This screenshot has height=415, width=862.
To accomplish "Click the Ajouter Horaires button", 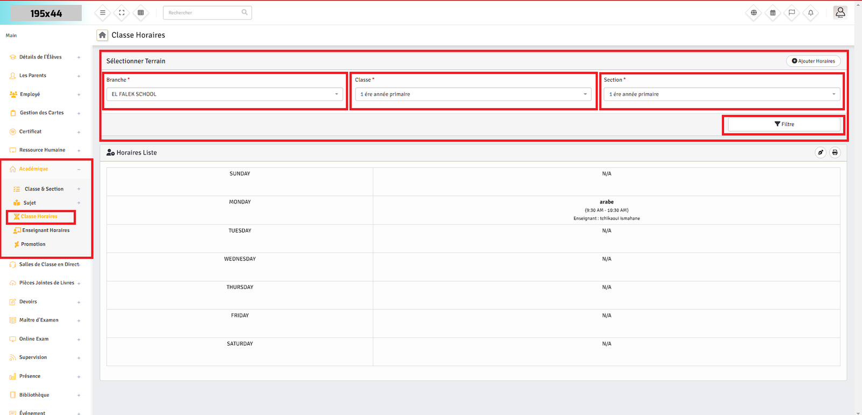I will tap(813, 61).
